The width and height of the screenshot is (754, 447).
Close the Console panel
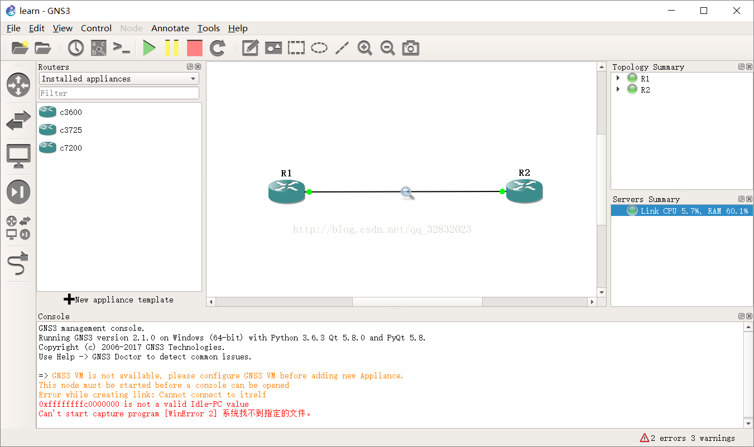pos(749,316)
